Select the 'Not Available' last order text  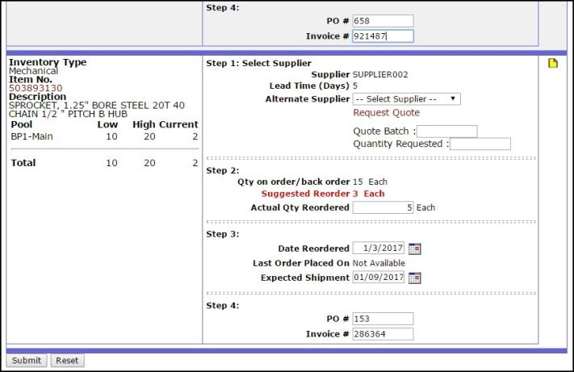click(379, 263)
